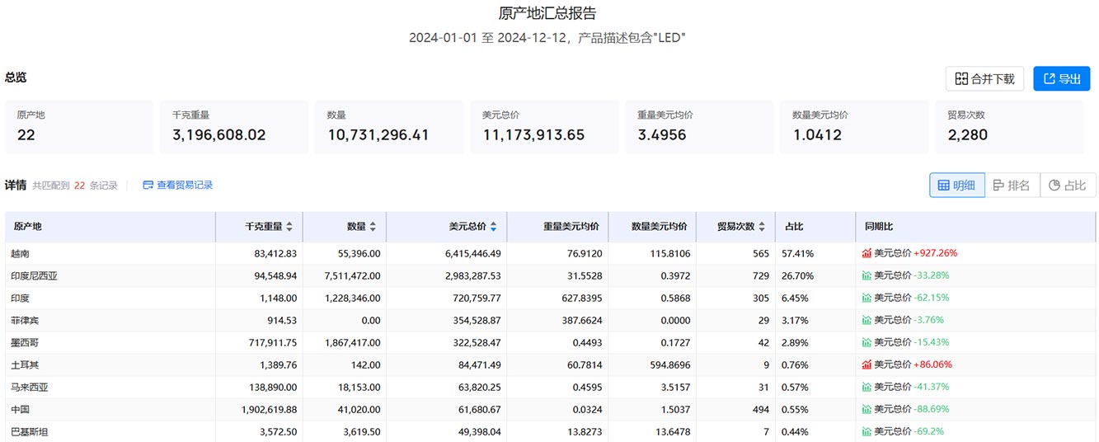This screenshot has height=442, width=1099.
Task: Click trend chart icon in 印度尼西亚 row
Action: tap(867, 275)
